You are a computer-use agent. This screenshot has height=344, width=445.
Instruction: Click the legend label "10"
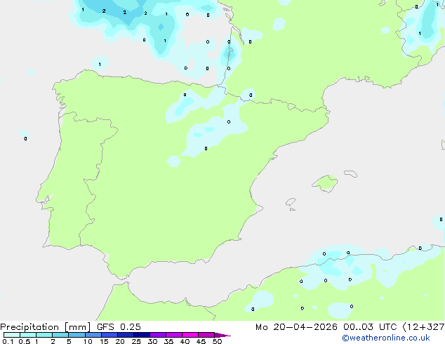tap(88, 341)
